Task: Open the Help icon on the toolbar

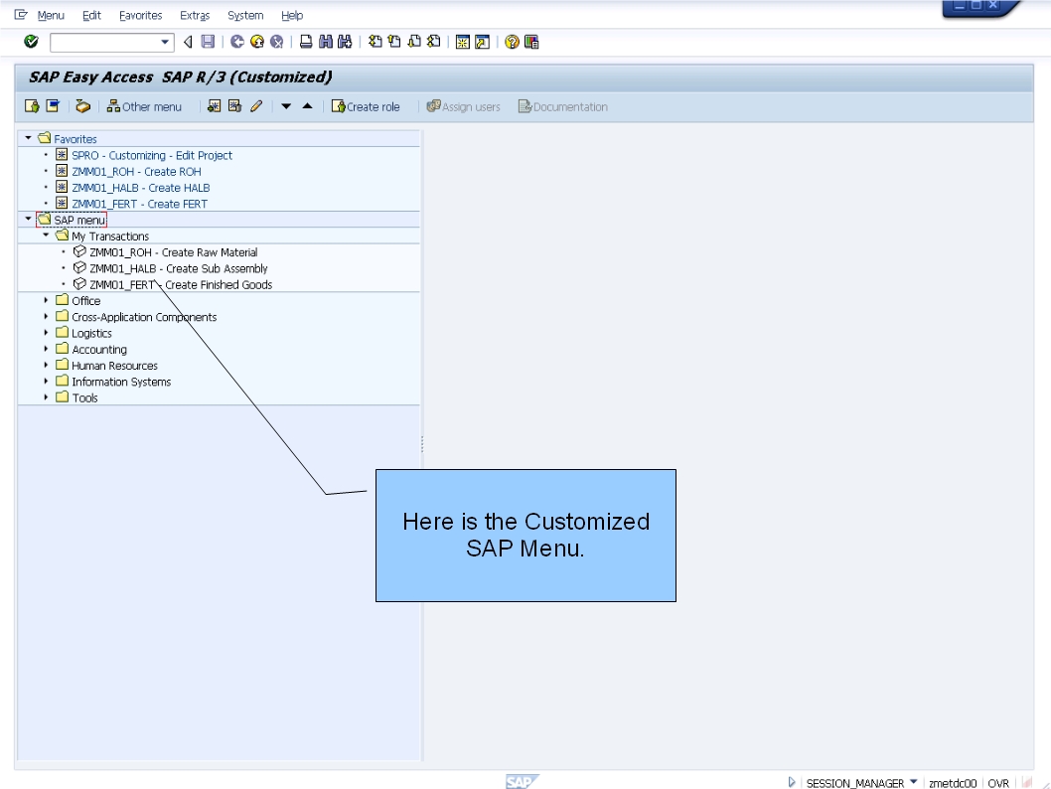Action: (510, 41)
